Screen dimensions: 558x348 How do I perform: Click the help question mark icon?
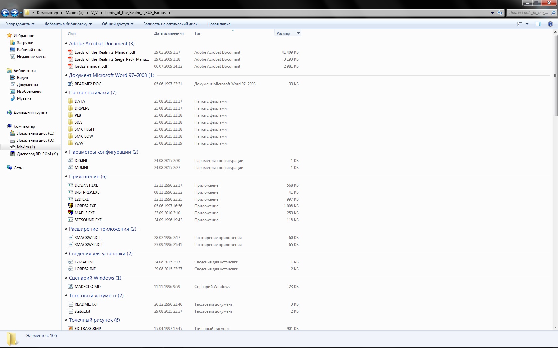[550, 24]
